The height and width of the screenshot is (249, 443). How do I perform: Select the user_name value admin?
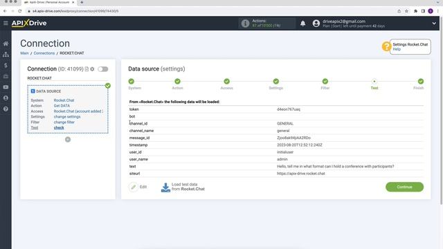282,159
